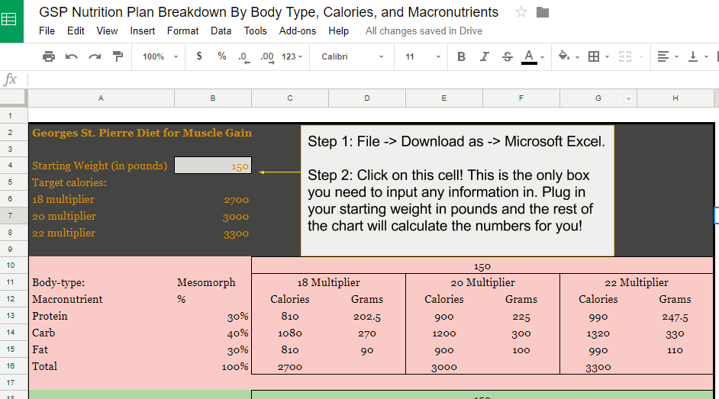
Task: Click the Google Sheets home icon
Action: point(10,20)
